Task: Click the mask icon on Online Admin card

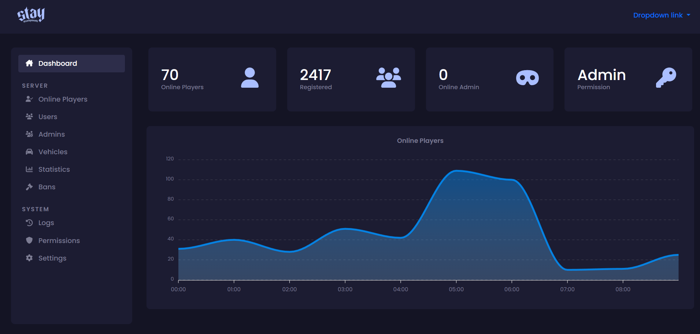Action: tap(527, 78)
